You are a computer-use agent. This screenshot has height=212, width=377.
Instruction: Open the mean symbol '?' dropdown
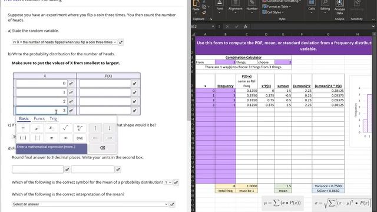168,183
